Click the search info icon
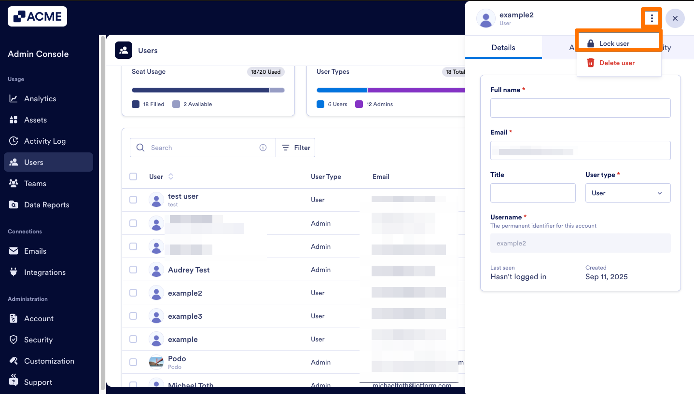Viewport: 694px width, 394px height. pos(263,148)
